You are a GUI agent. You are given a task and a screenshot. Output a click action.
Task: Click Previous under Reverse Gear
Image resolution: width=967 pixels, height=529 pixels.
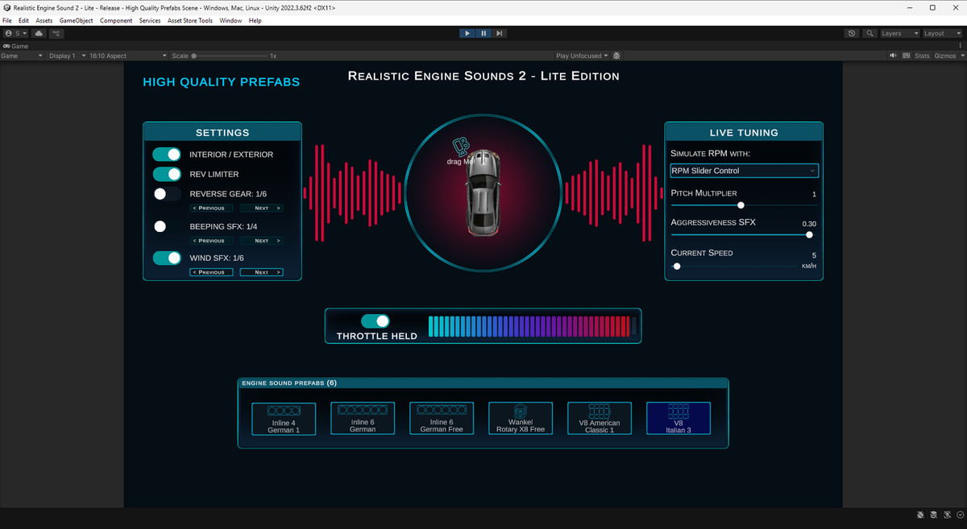212,208
